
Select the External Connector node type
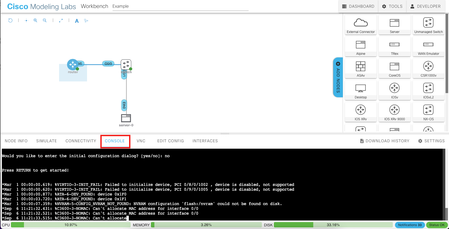click(x=361, y=26)
